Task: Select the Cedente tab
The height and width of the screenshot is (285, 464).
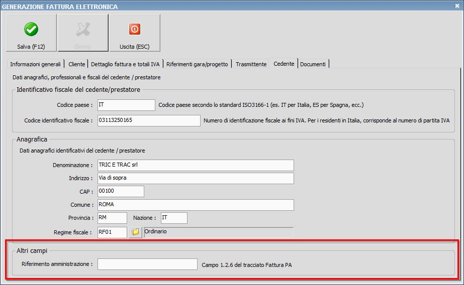Action: pos(284,64)
